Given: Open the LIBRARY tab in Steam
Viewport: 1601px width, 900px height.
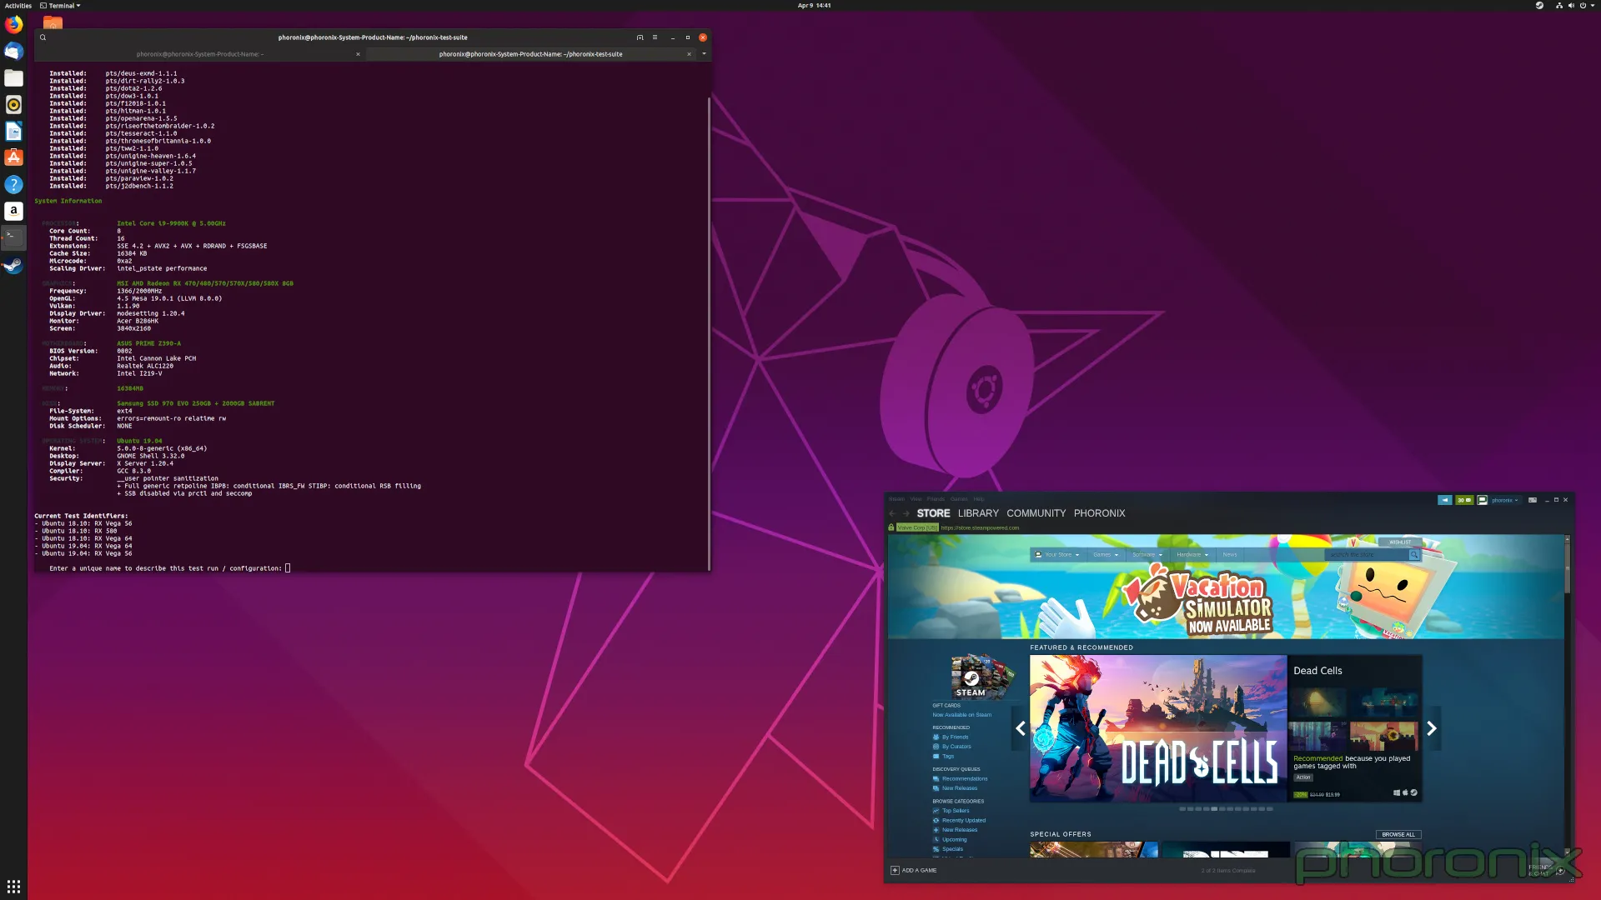Looking at the screenshot, I should (x=977, y=513).
